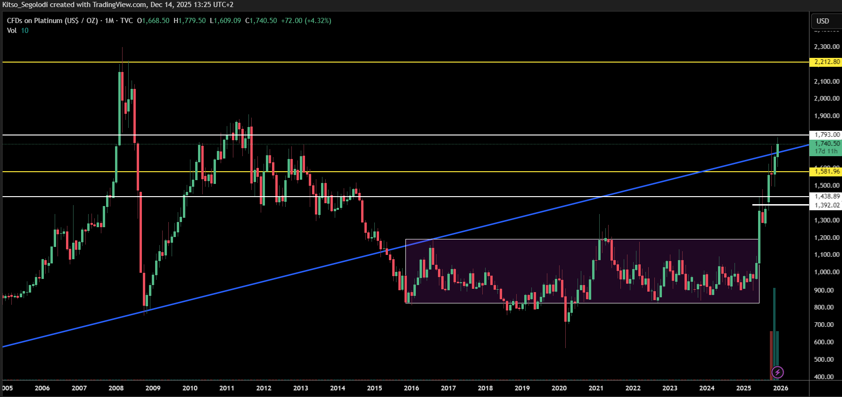
Task: Click the 1M interval in chart legend
Action: click(109, 21)
